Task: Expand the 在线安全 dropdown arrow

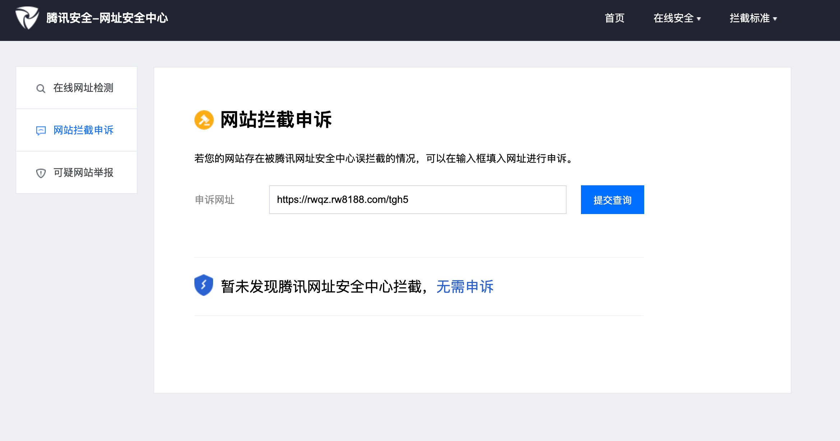Action: click(x=699, y=19)
